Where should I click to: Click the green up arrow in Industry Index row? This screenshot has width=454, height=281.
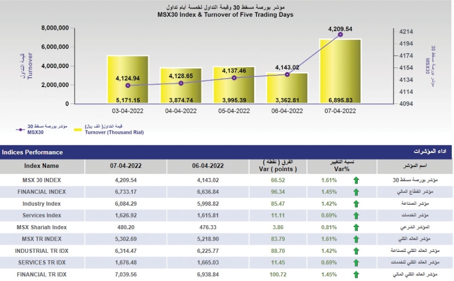coord(356,204)
